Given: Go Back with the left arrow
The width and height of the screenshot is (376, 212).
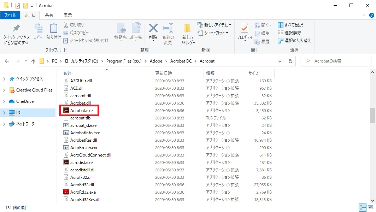Looking at the screenshot, I should coord(7,61).
